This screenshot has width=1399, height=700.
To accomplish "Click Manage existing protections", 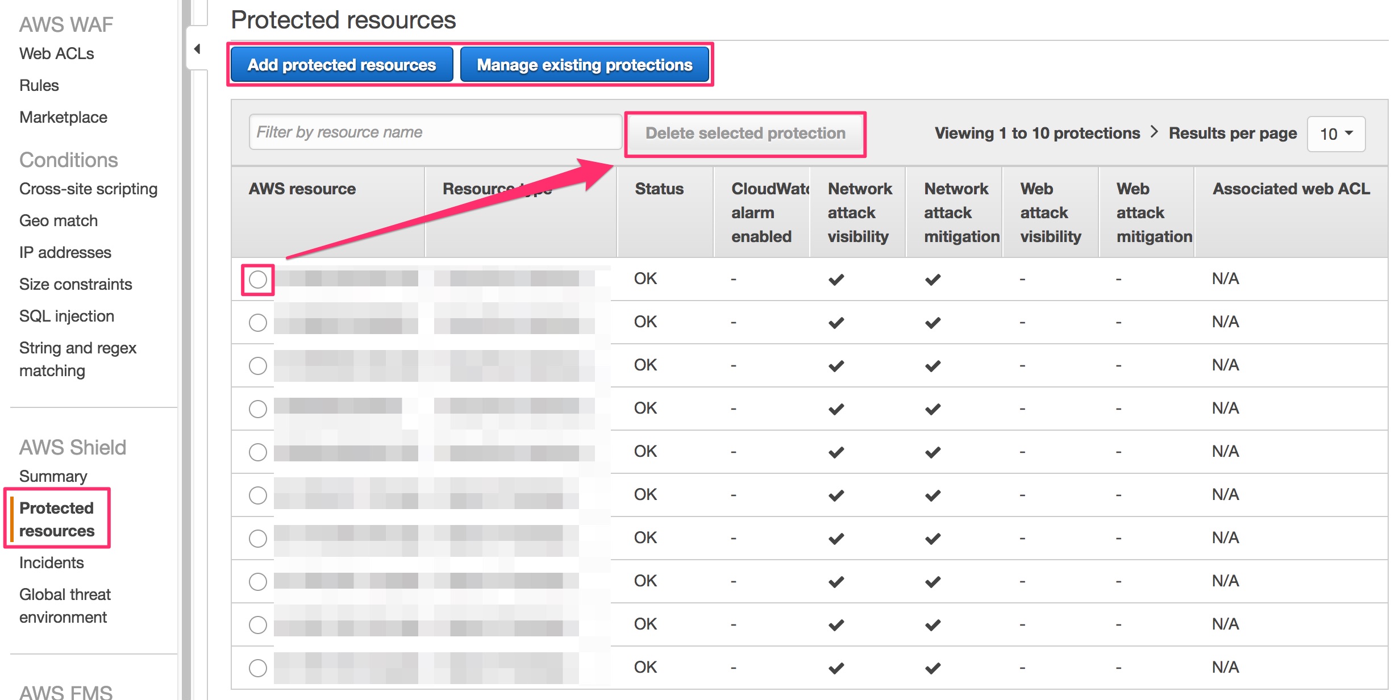I will coord(584,64).
